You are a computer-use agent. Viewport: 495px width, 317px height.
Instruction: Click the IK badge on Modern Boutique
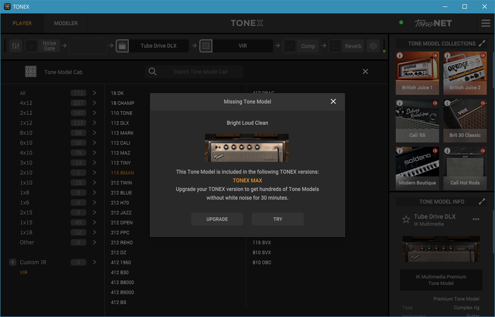click(436, 151)
